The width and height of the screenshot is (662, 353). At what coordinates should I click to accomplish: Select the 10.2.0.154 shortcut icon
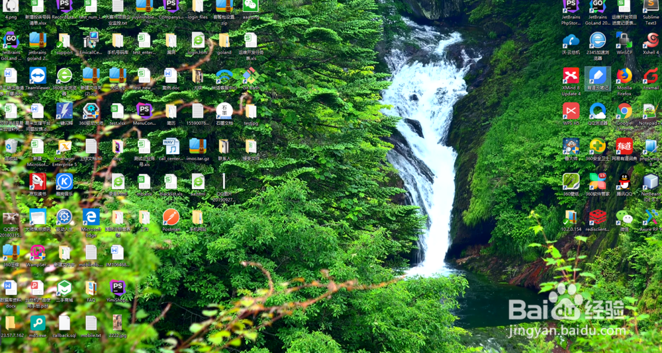[571, 217]
